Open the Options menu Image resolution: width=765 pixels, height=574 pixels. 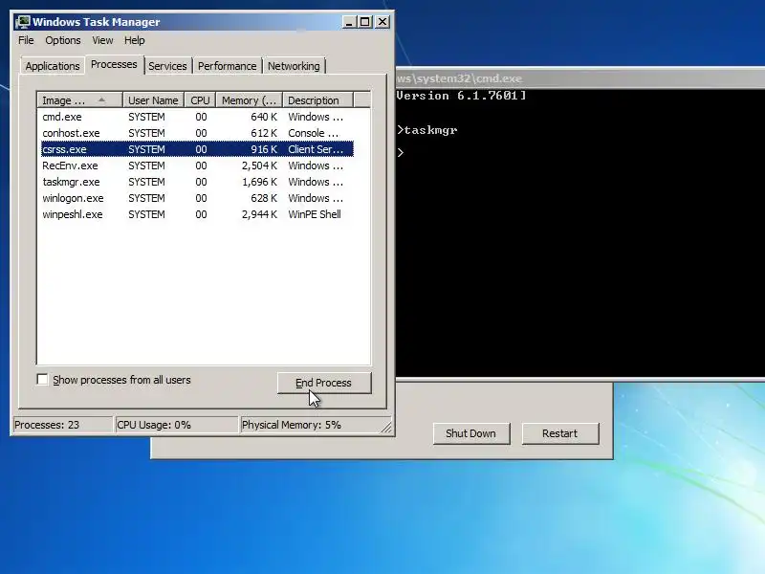63,40
